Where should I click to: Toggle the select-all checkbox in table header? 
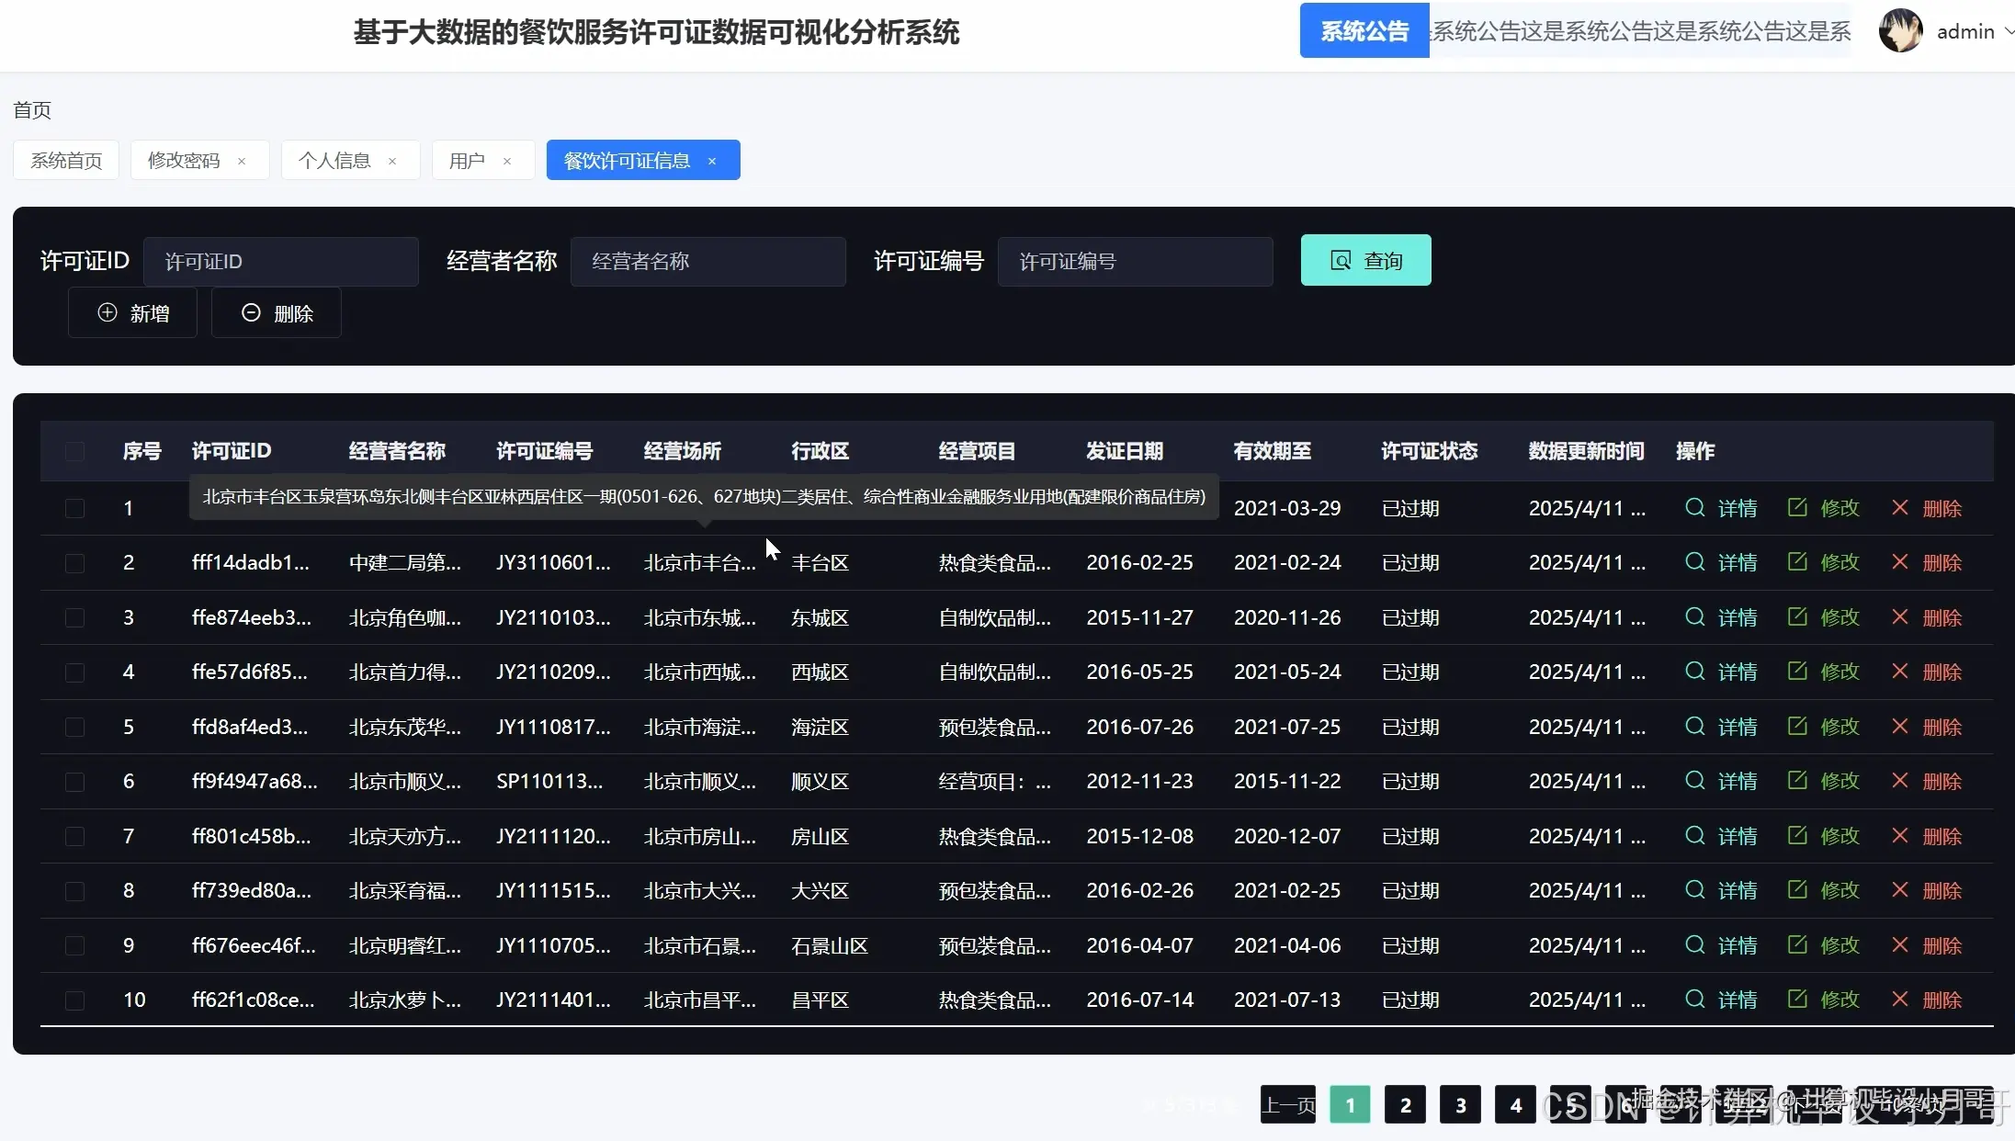click(75, 451)
